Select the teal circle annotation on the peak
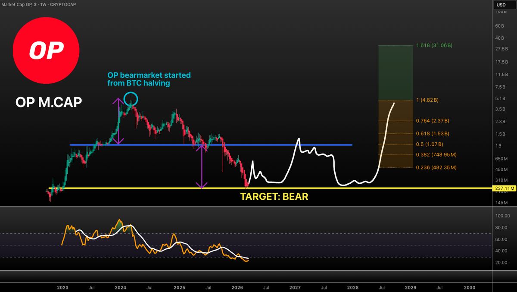Viewport: 517px width, 292px height. [131, 99]
